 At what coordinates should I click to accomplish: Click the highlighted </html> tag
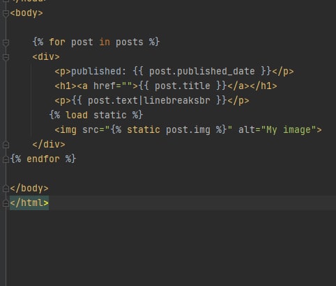coord(29,203)
